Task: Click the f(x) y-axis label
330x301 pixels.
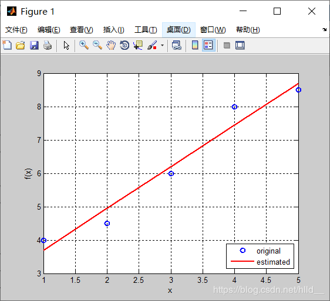Action: coord(28,173)
